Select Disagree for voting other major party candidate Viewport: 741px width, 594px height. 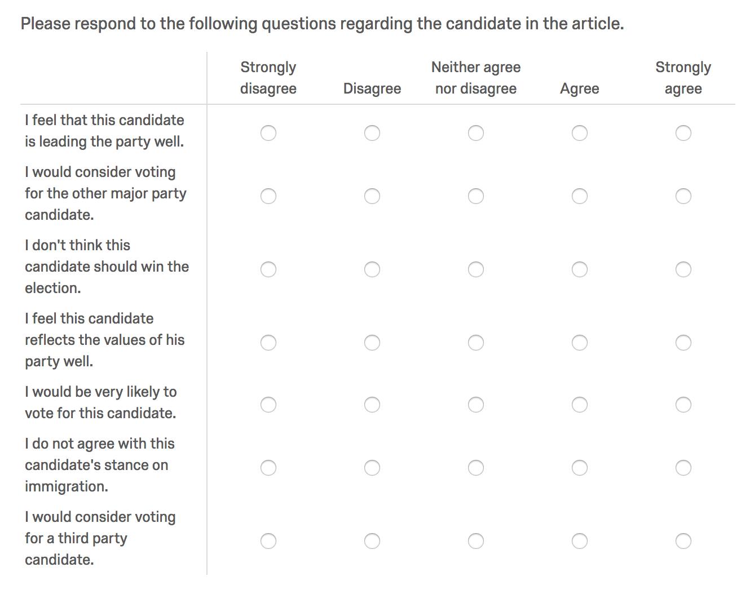click(x=372, y=196)
